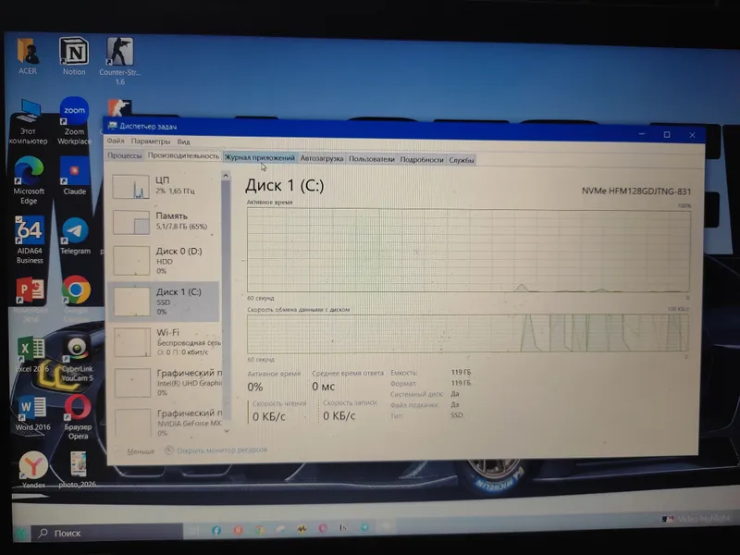Switch to the Производительность tab
The width and height of the screenshot is (740, 555).
click(x=183, y=155)
